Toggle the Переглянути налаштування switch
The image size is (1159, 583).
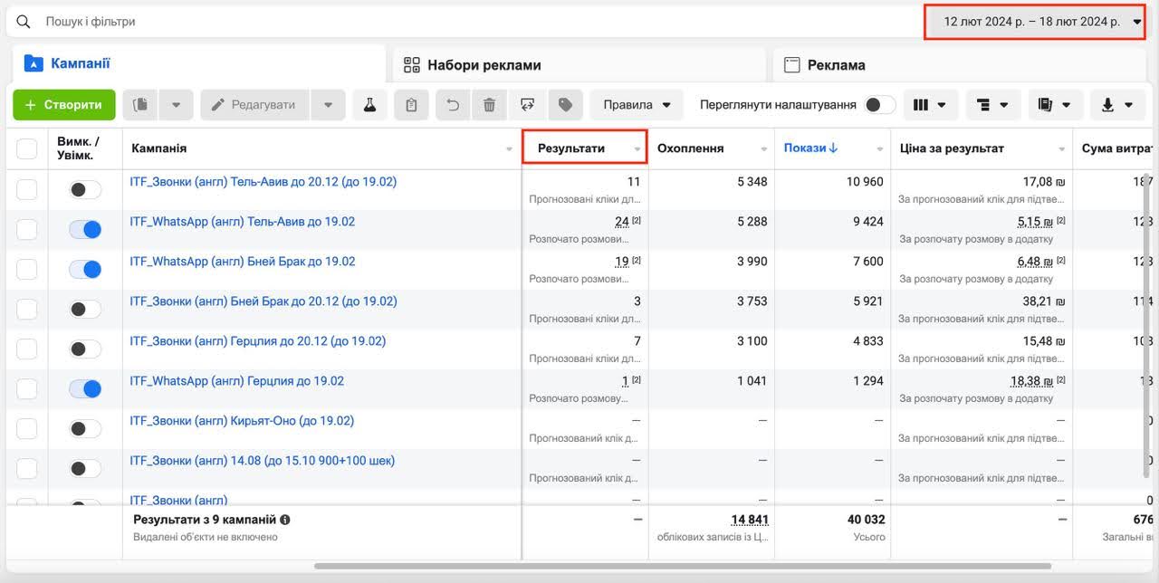coord(878,105)
